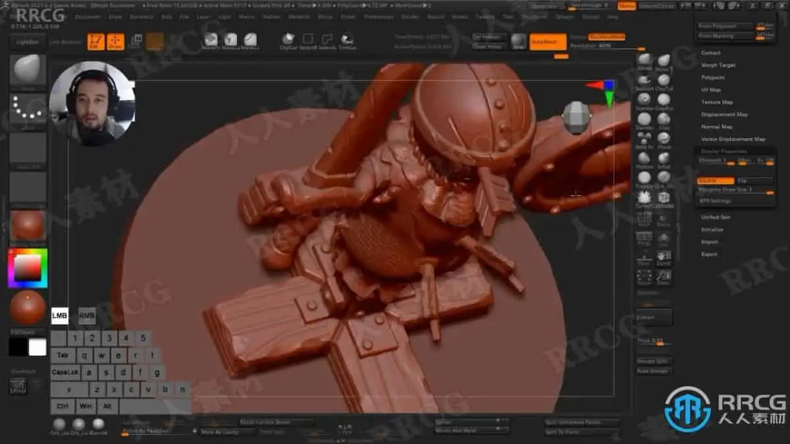Expand the UV Map subpalette
The height and width of the screenshot is (444, 790).
point(711,89)
